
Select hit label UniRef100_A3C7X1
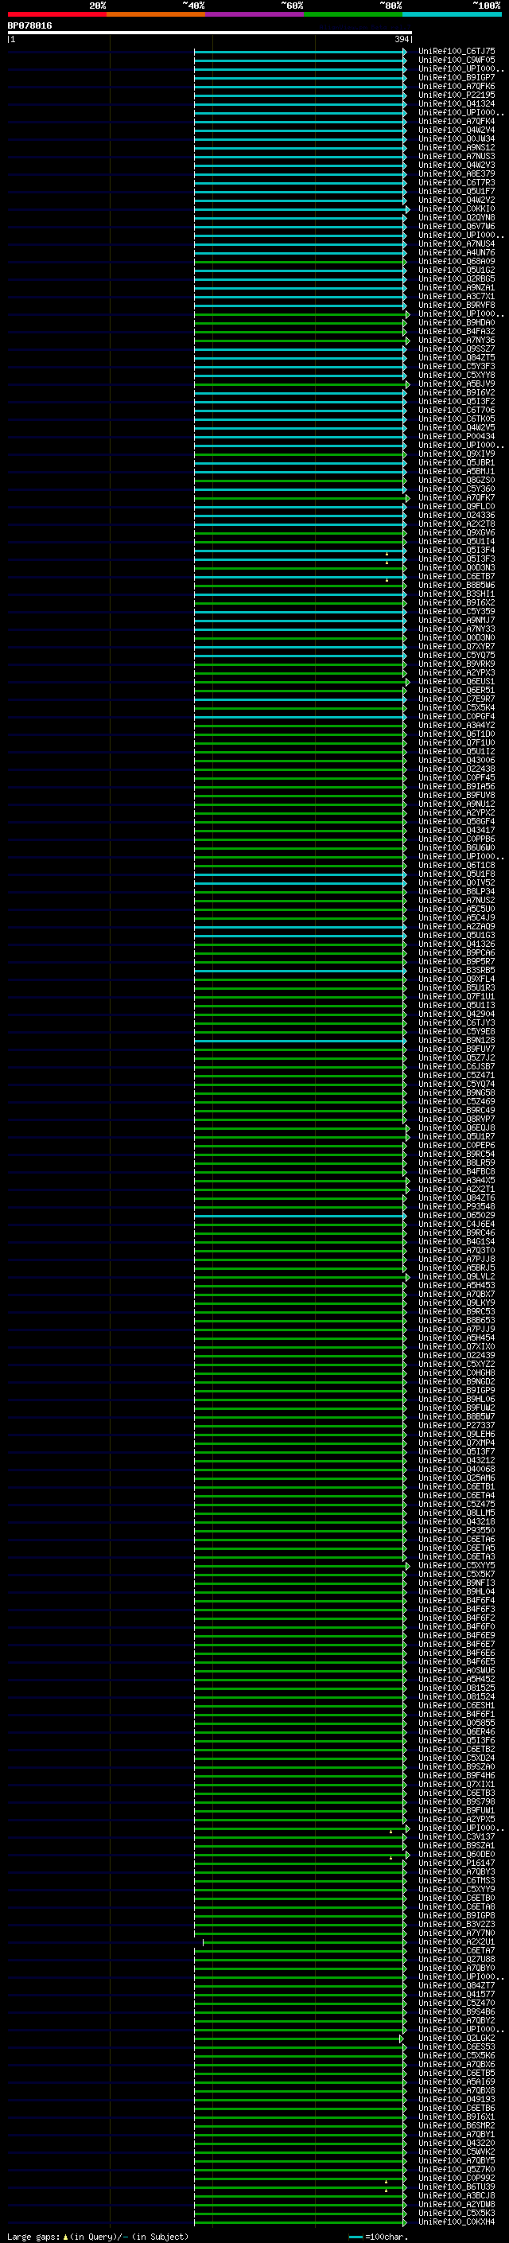coord(456,296)
